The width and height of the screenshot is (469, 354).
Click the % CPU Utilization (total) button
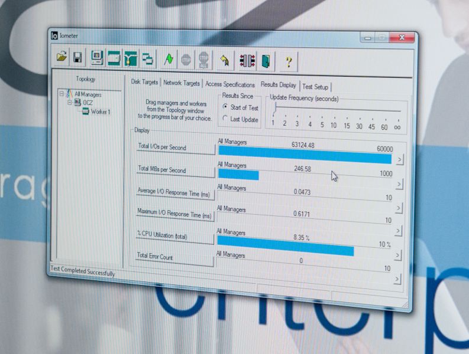point(174,236)
